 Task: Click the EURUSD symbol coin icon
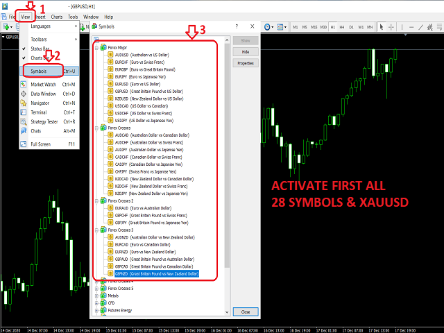[111, 83]
